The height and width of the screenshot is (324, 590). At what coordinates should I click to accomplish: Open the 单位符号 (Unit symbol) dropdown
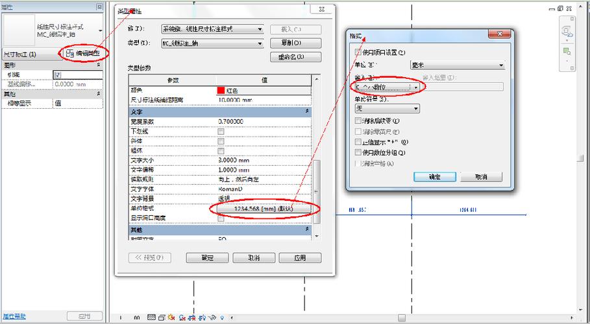[387, 109]
